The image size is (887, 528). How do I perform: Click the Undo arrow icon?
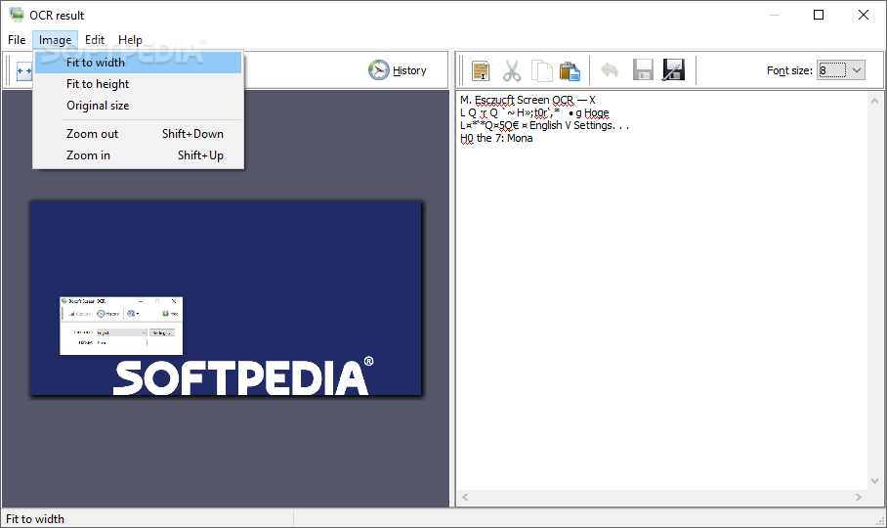coord(610,70)
